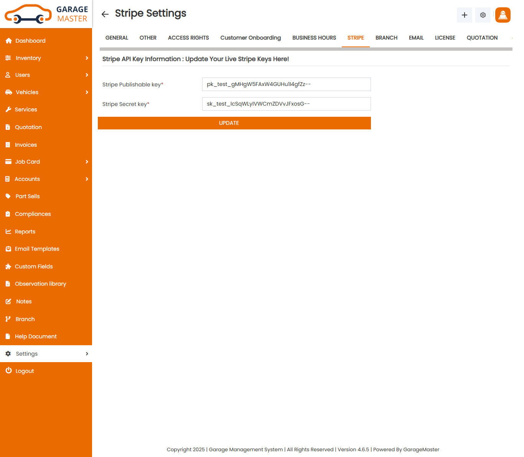Open the ACCESS RIGHTS tab
This screenshot has width=524, height=457.
[188, 38]
